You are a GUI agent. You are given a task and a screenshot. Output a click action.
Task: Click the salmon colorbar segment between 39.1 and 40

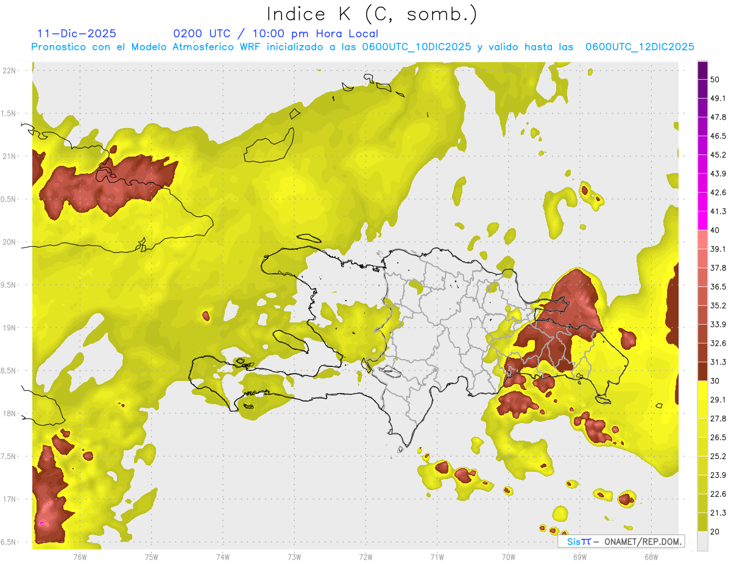coord(702,240)
